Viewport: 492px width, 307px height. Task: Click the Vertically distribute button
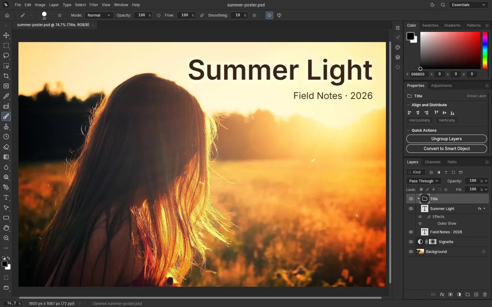[x=446, y=120]
